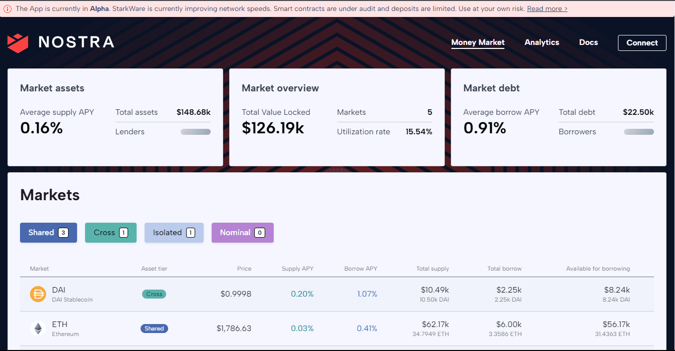
Task: Follow the Read more link in banner
Action: (x=547, y=8)
